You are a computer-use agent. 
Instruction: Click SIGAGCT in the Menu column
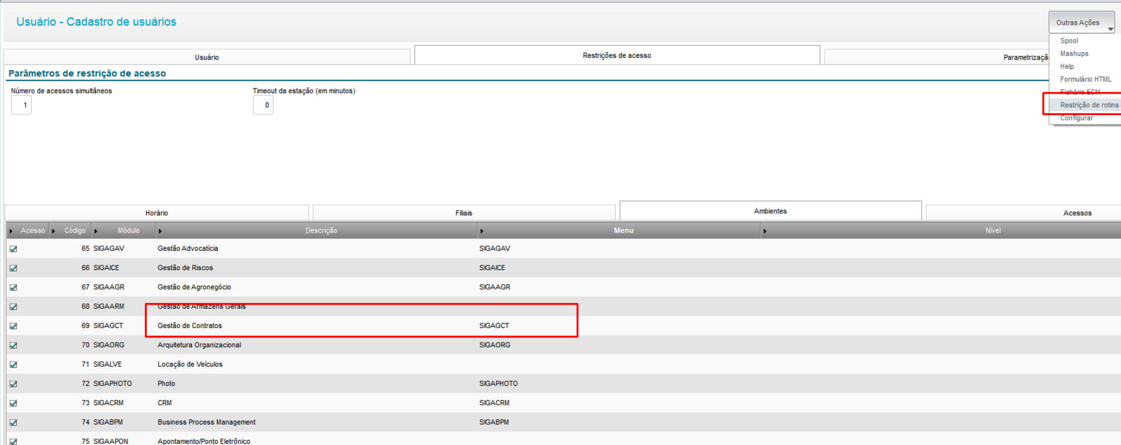pos(494,326)
